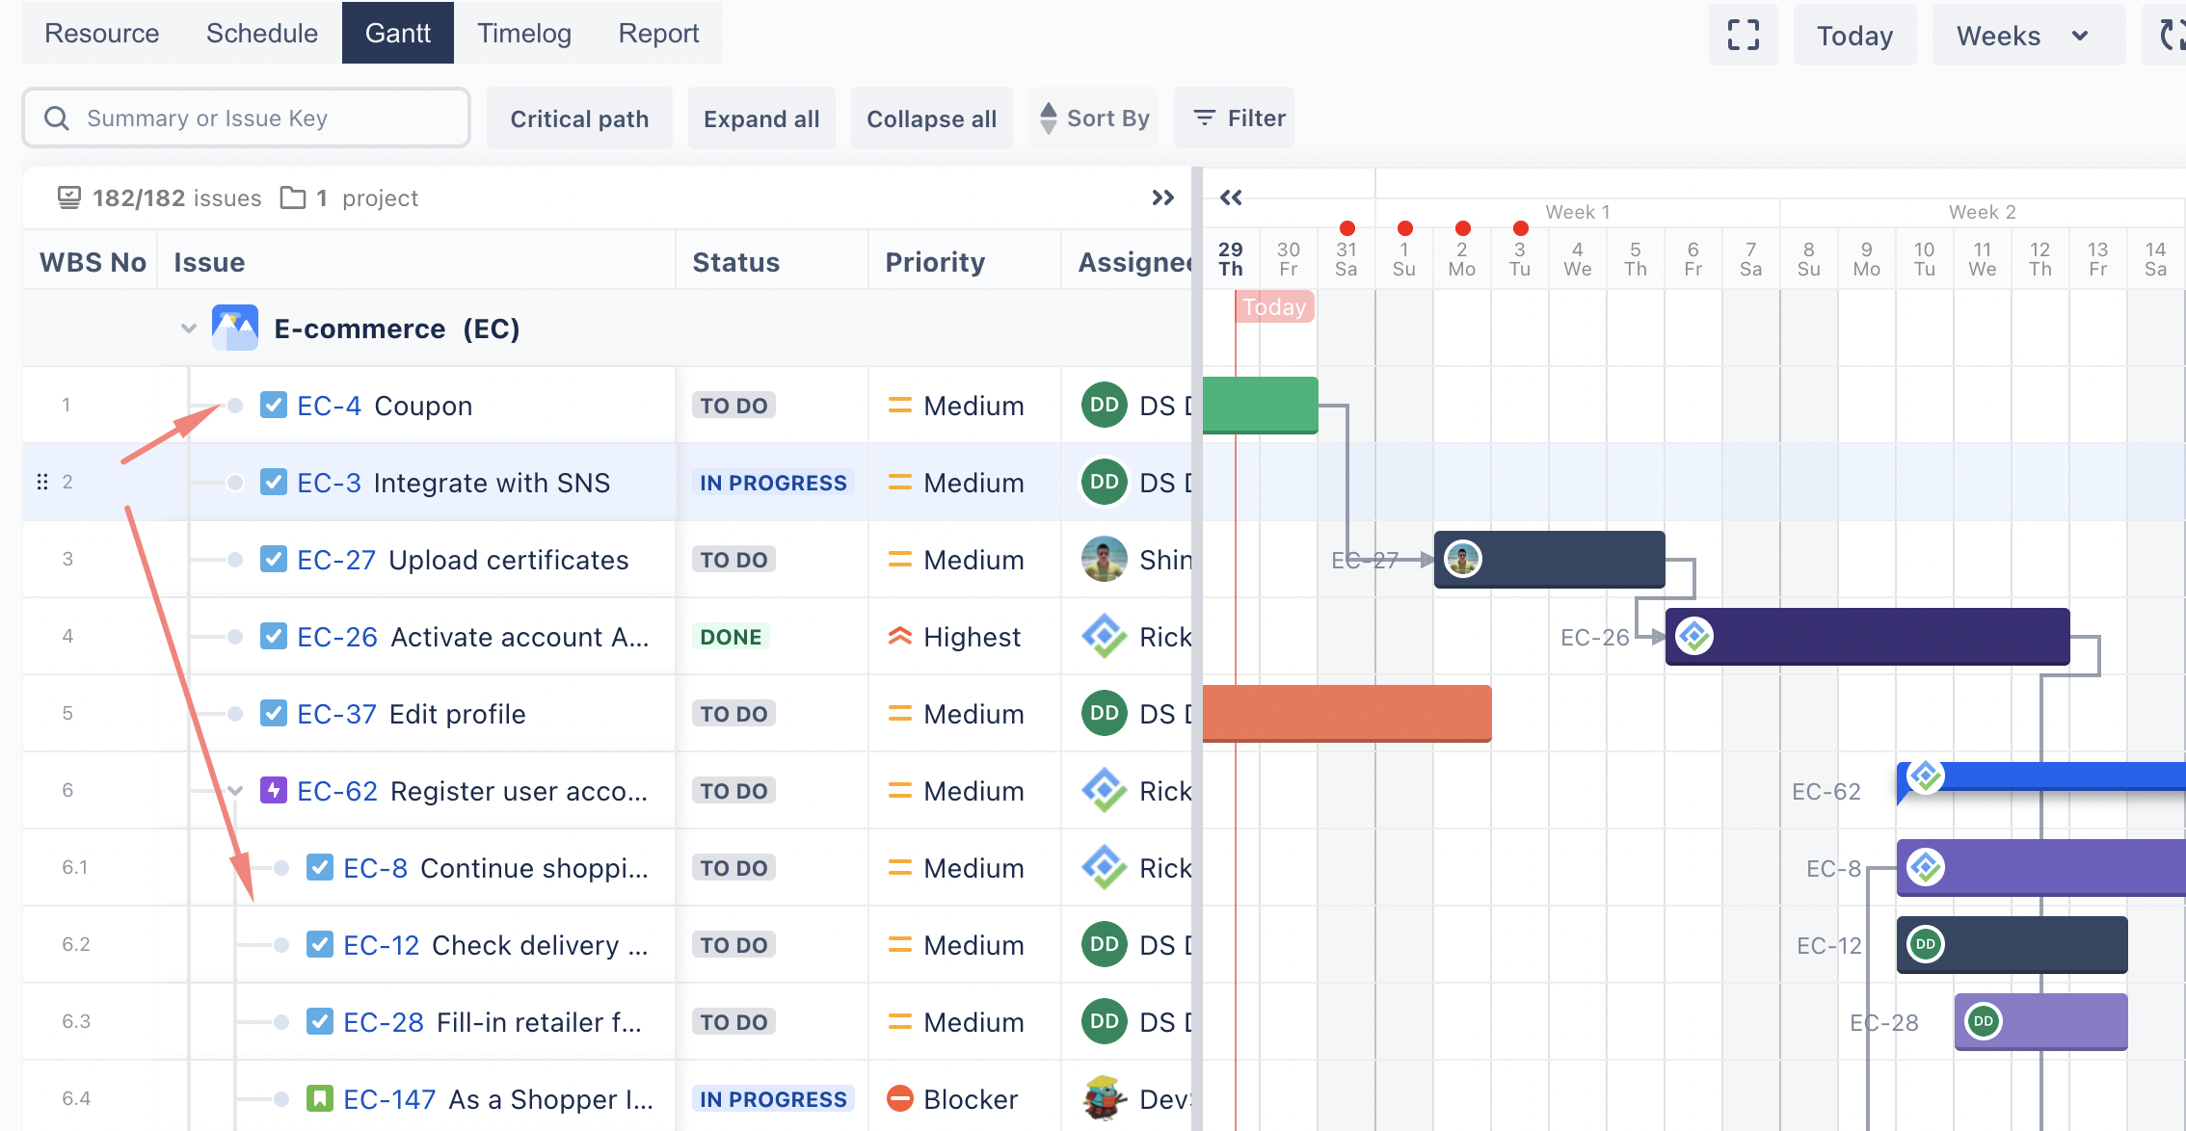Click the task checkbox icon beside EC-8
This screenshot has height=1131, width=2186.
(x=320, y=868)
